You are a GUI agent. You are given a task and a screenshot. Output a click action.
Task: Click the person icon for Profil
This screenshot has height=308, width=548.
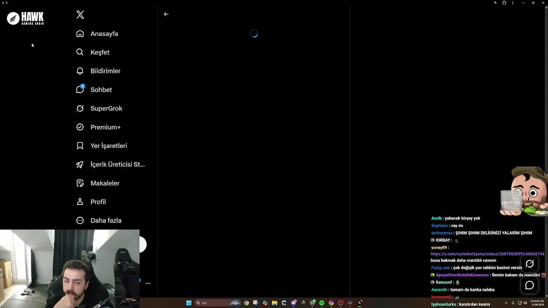coord(80,202)
